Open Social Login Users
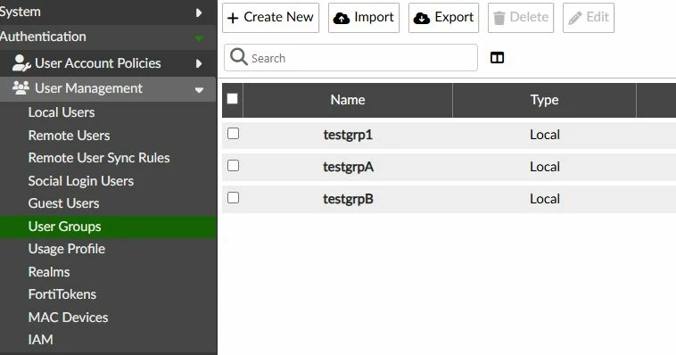The width and height of the screenshot is (676, 355). 81,181
